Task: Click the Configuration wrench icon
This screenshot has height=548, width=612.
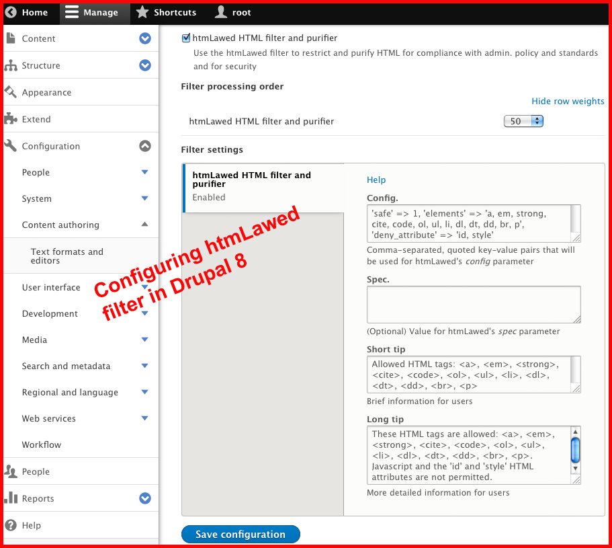Action: pyautogui.click(x=11, y=146)
